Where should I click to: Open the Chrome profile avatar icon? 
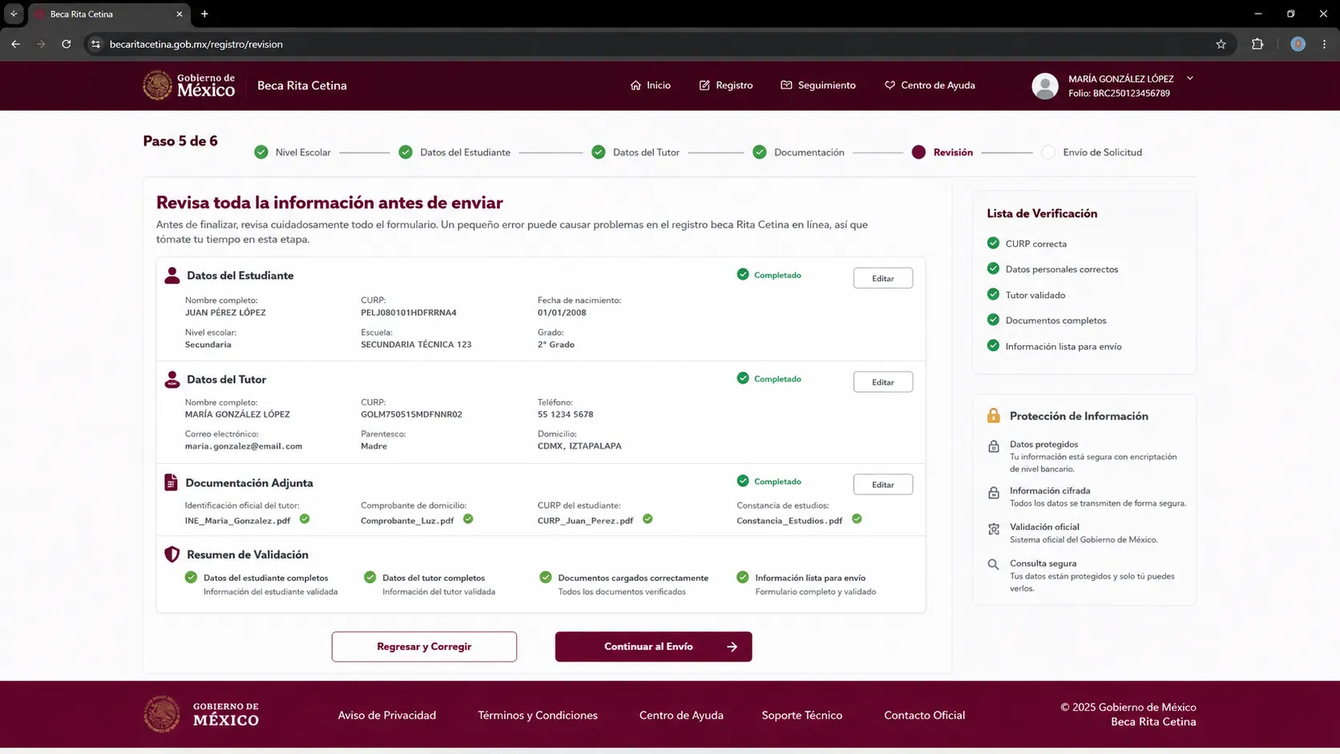(1298, 44)
